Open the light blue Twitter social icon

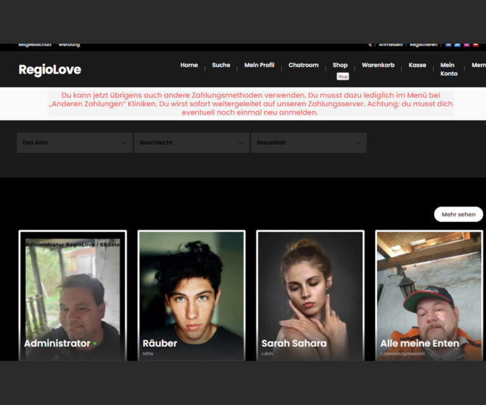457,45
